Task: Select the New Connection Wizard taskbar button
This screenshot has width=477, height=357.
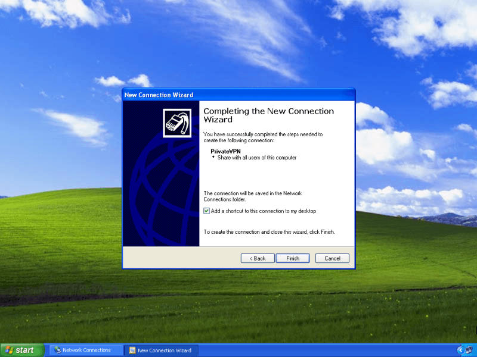Action: (162, 350)
